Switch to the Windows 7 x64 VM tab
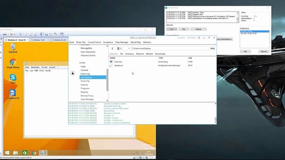Viewport: 285px width, 160px height. click(x=39, y=40)
